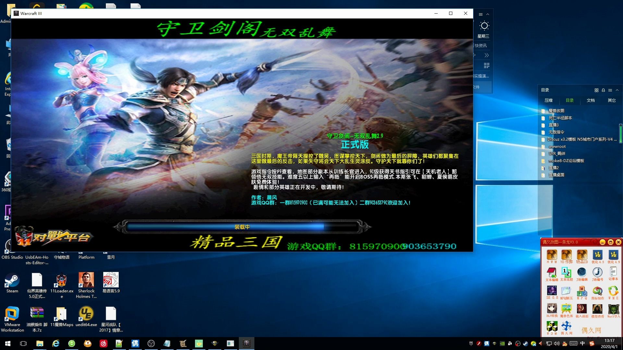Screen dimensions: 623x350
Task: Open Task View on the taskbar
Action: pos(23,344)
